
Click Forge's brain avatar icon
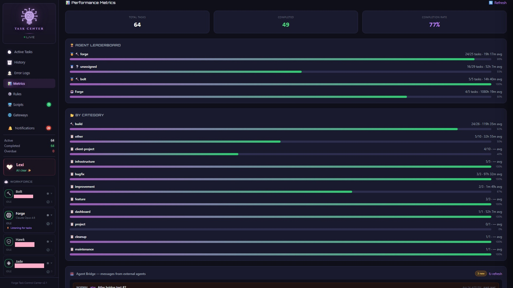[x=9, y=215]
